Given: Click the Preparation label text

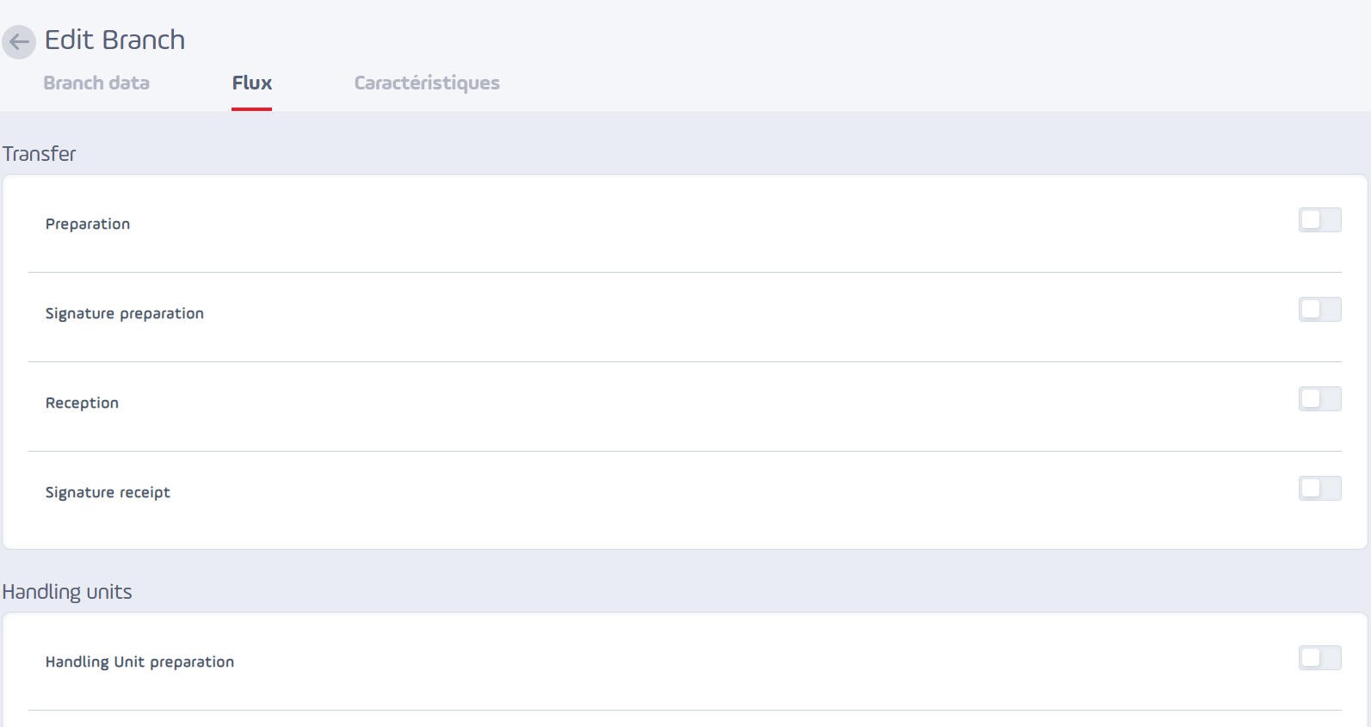Looking at the screenshot, I should click(88, 224).
